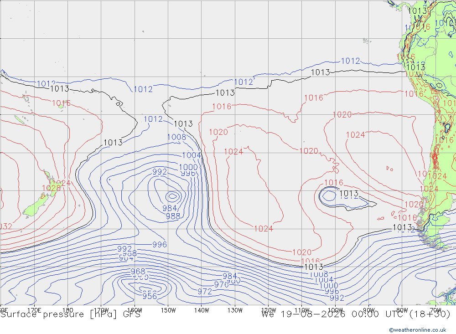The image size is (456, 334).
Task: Click the 972 isobar label at bottom
Action: pos(205,291)
